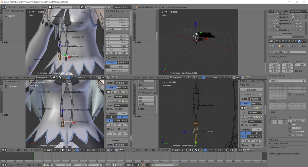Toggle グリースペンシルレイヤー checkbox

(109, 57)
